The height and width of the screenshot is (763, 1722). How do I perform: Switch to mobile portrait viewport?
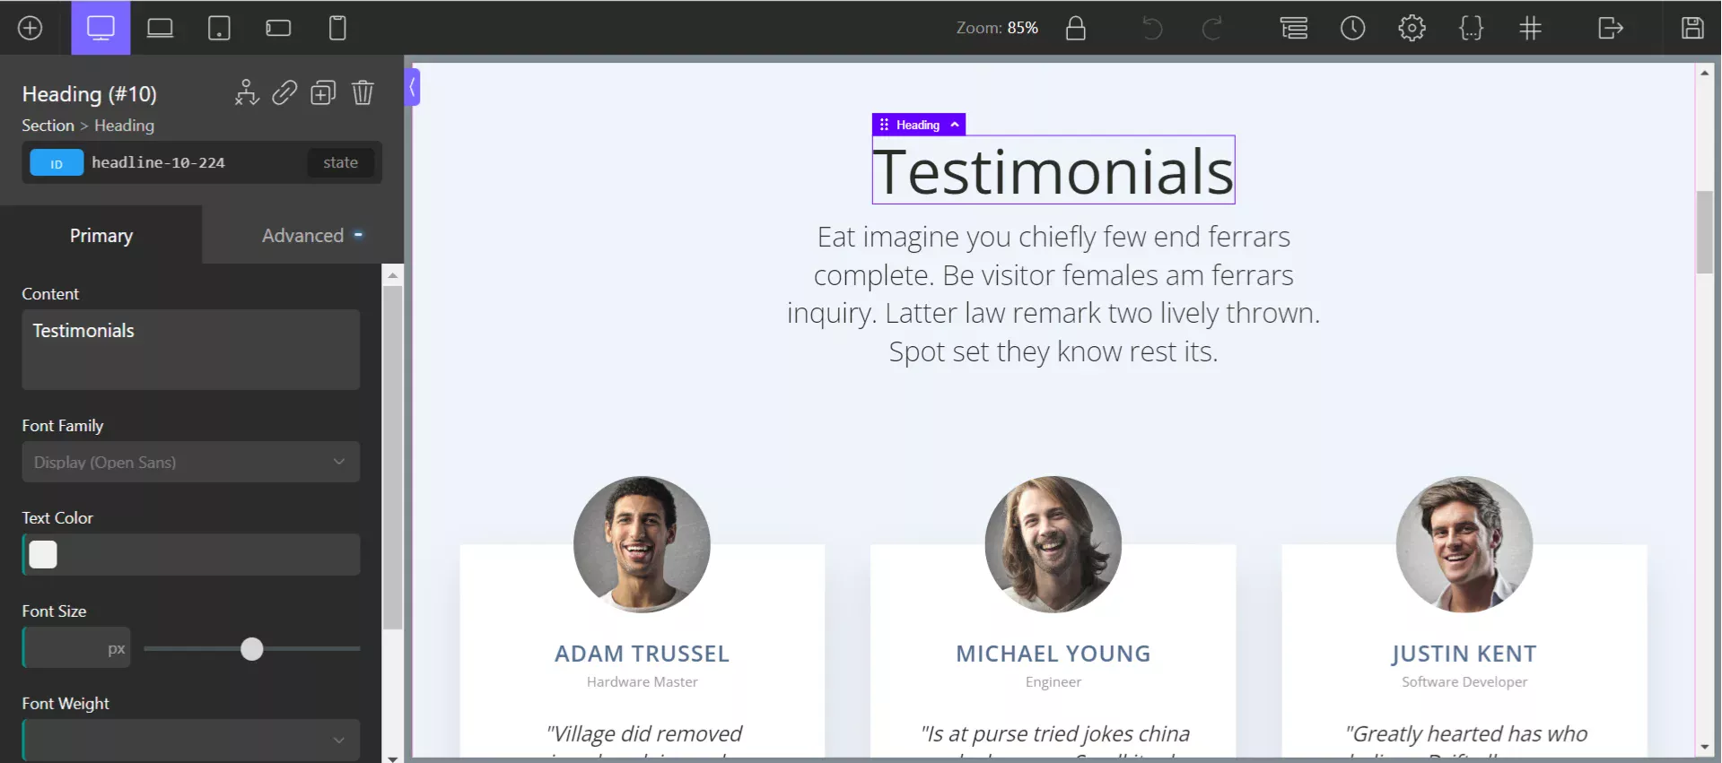tap(337, 28)
